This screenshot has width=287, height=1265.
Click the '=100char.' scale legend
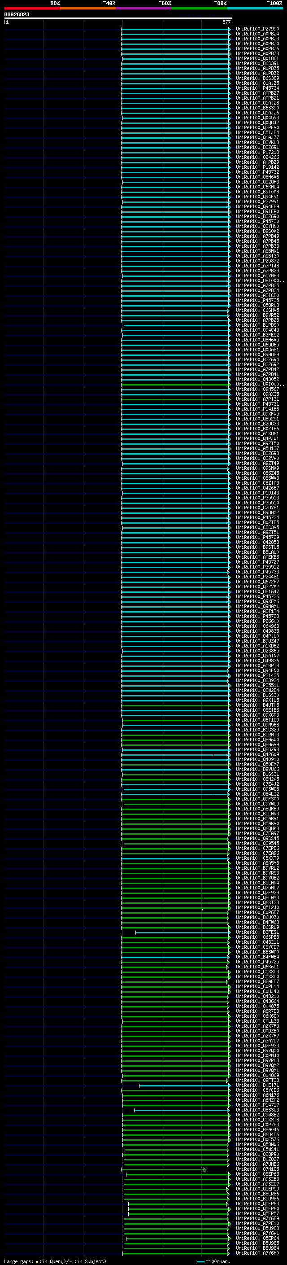click(x=213, y=1261)
